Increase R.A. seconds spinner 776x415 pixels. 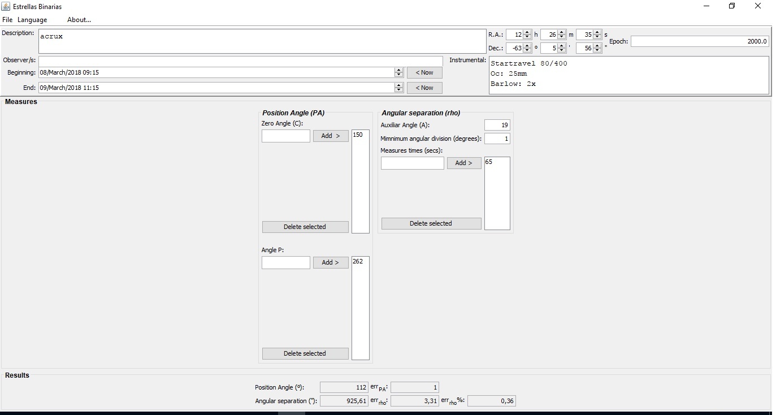597,32
